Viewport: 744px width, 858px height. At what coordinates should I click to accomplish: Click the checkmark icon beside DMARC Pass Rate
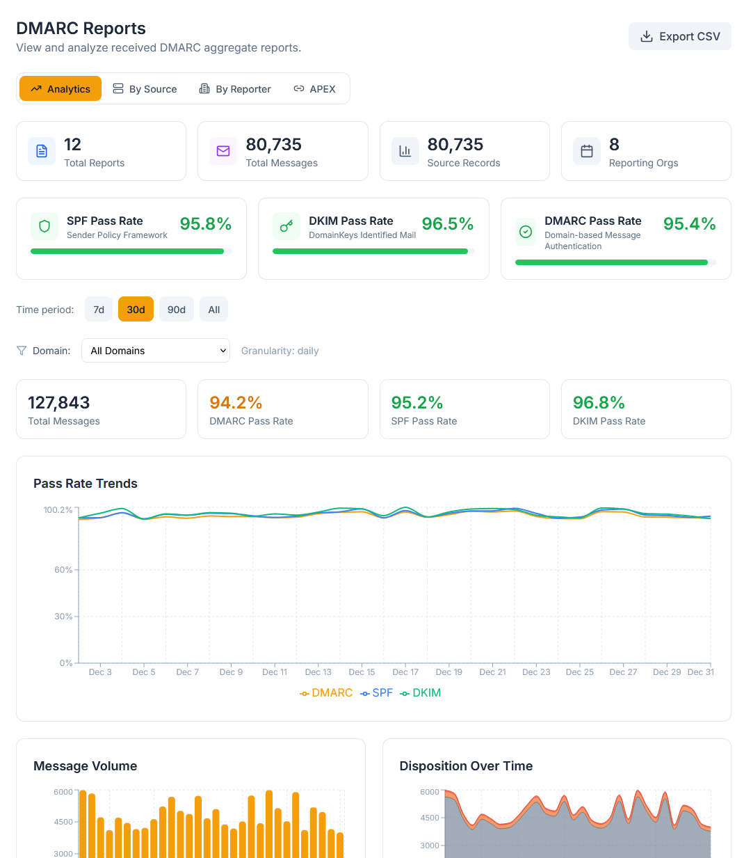point(526,232)
